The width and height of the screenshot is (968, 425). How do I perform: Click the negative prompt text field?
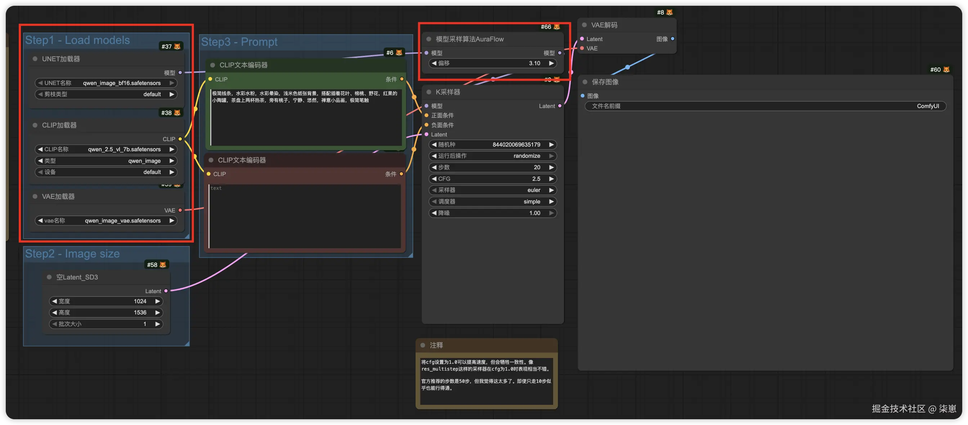click(304, 216)
